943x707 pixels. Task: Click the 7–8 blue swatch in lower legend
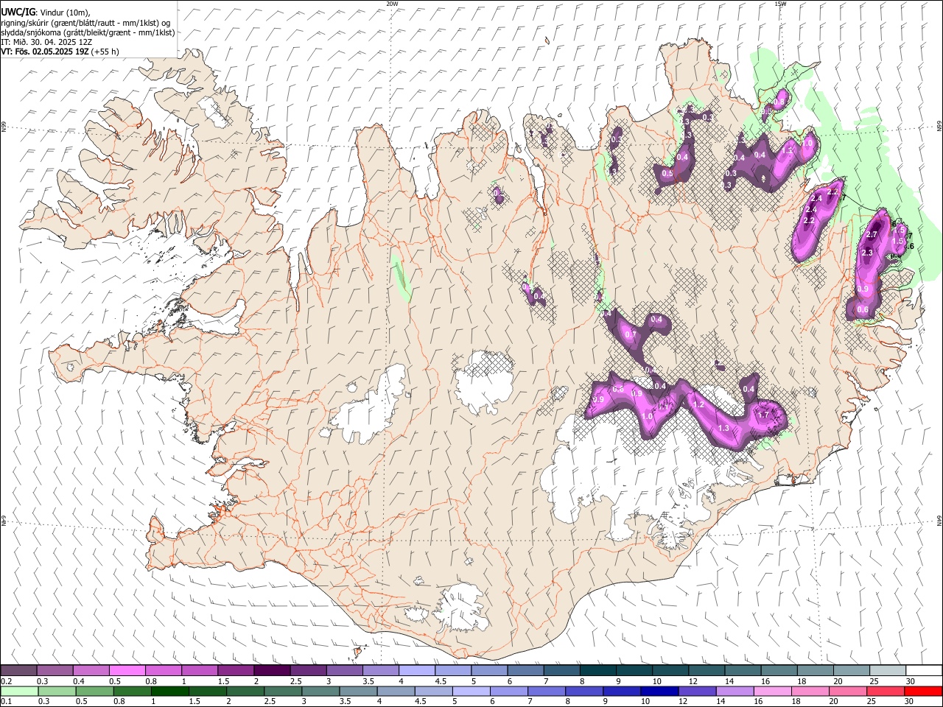(547, 691)
